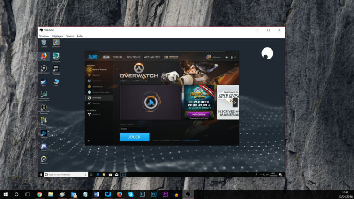The width and height of the screenshot is (354, 199).
Task: Open the ACTUALITÉS tab
Action: 152,57
